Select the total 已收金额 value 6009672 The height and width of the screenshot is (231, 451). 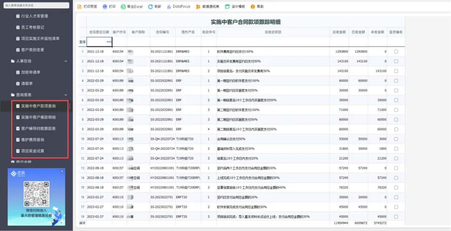point(361,223)
